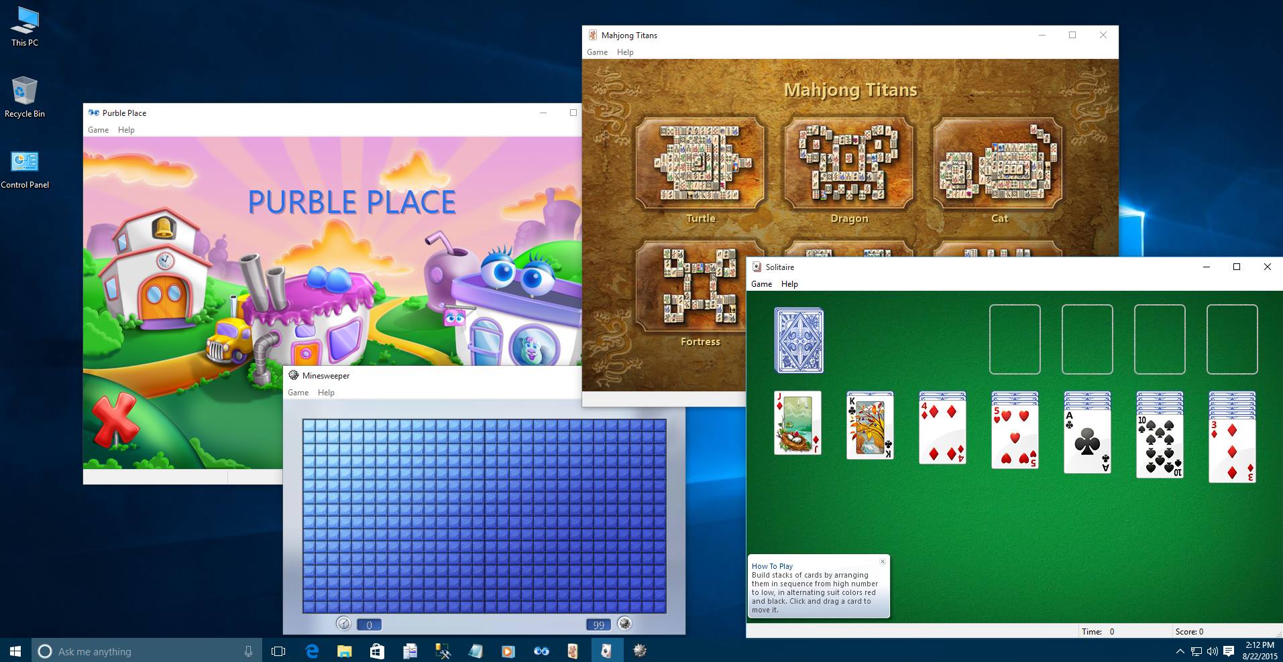Open the Recycle Bin desktop icon
This screenshot has height=662, width=1283.
pos(25,98)
